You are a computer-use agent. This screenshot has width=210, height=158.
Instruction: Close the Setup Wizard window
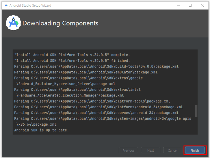click(x=202, y=5)
